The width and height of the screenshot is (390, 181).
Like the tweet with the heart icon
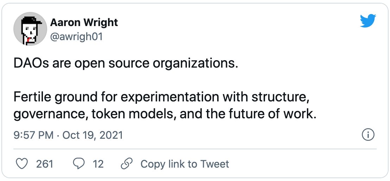[22, 164]
